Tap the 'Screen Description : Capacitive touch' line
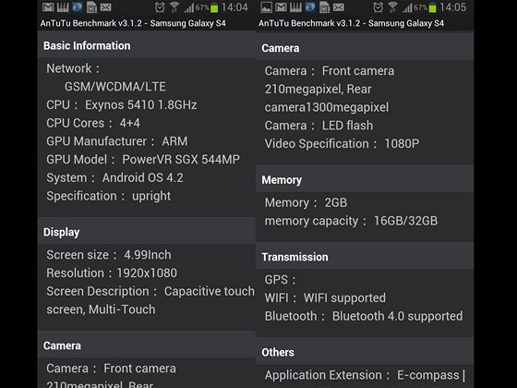This screenshot has height=388, width=517. point(150,291)
